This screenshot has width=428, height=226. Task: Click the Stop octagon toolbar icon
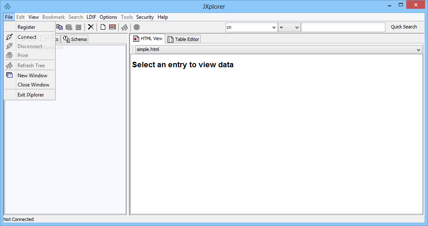coord(137,27)
